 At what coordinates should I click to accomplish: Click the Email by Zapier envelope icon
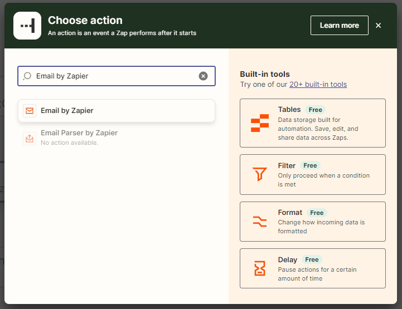tap(30, 111)
